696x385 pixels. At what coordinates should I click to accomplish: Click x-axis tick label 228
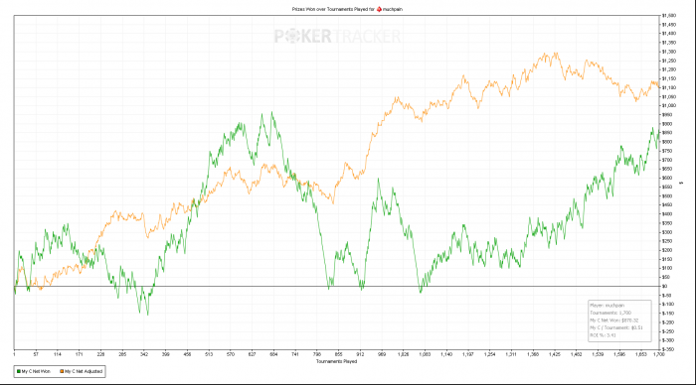[x=100, y=354]
